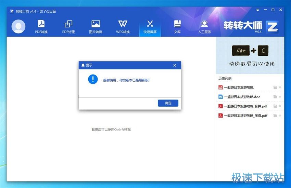291x188 pixels.
Task: Click the 截图后可以使用Ctrl+V粘贴 hint text
Action: click(111, 130)
